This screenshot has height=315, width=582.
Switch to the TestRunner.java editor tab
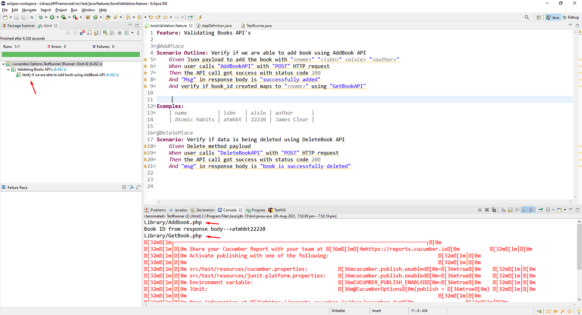tap(256, 26)
